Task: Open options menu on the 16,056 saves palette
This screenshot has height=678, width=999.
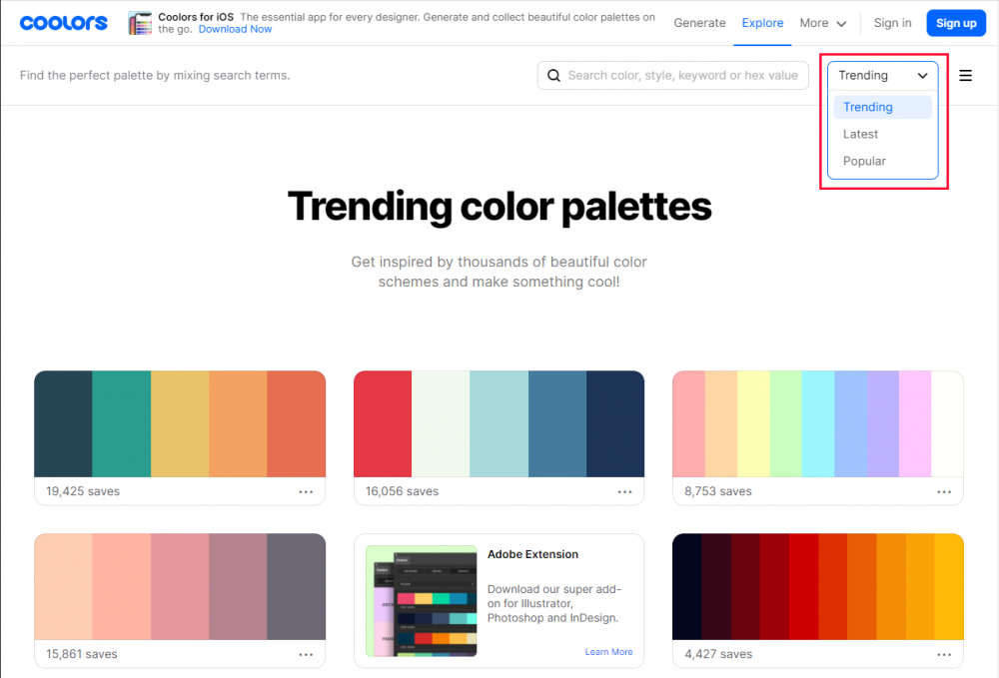Action: pyautogui.click(x=625, y=491)
